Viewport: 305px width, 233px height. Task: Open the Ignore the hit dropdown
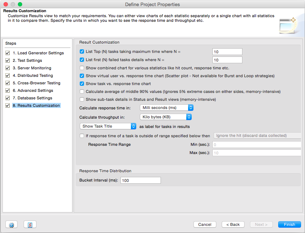tap(257, 136)
